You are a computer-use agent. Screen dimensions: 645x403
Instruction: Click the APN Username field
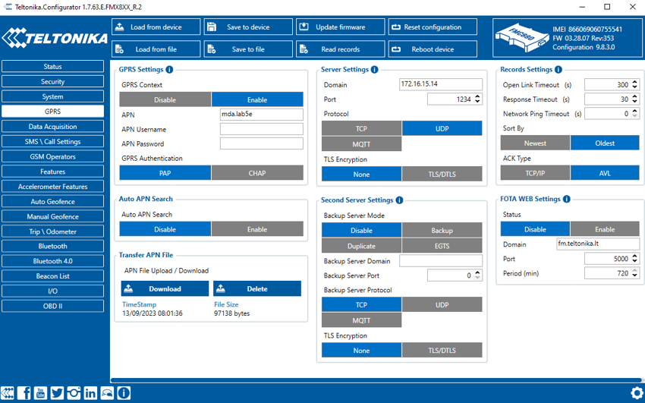(x=262, y=129)
